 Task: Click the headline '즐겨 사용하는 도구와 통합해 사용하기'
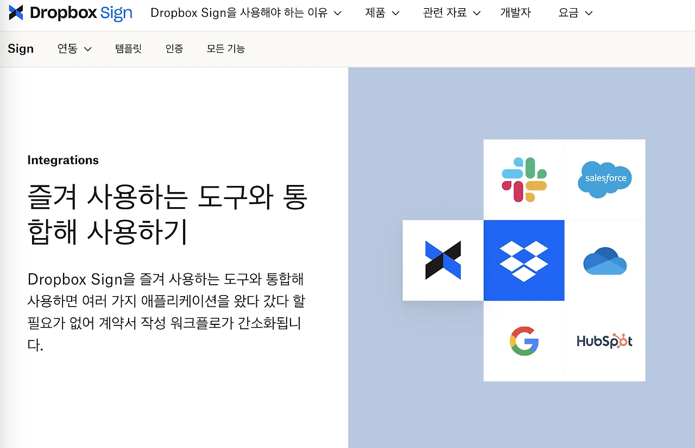167,215
